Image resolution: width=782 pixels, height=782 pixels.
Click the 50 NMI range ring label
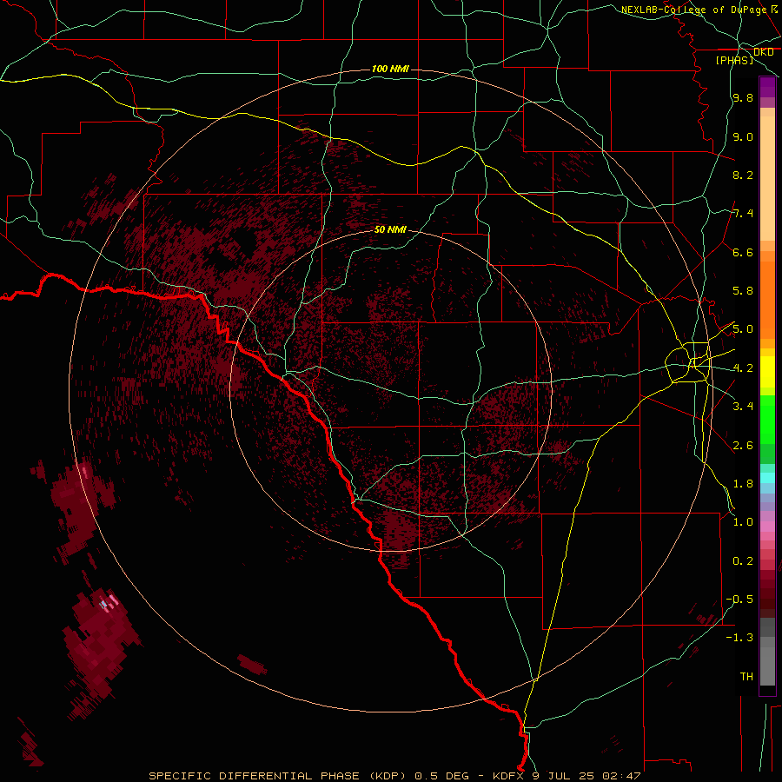pyautogui.click(x=390, y=229)
